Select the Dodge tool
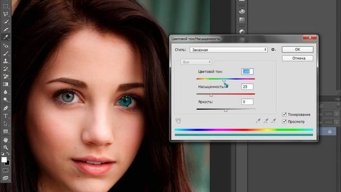The height and width of the screenshot is (192, 341). click(x=6, y=100)
